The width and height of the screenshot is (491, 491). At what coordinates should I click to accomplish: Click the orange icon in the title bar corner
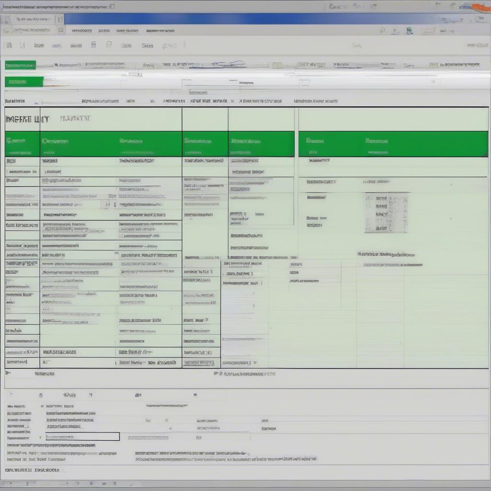pos(481,8)
